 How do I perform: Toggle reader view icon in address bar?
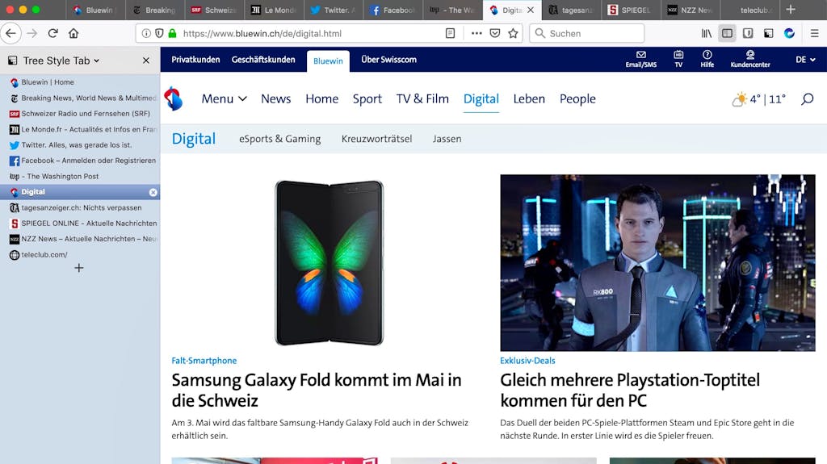click(x=450, y=33)
